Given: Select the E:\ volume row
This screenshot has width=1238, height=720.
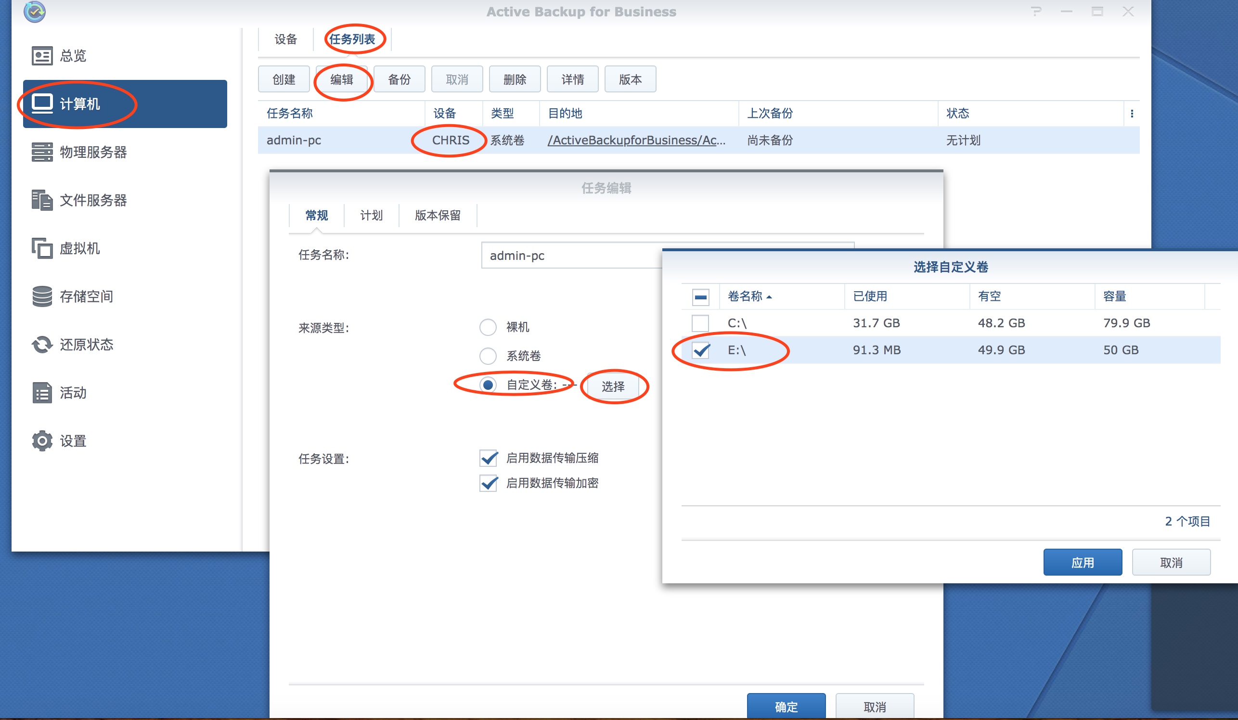Looking at the screenshot, I should [951, 350].
